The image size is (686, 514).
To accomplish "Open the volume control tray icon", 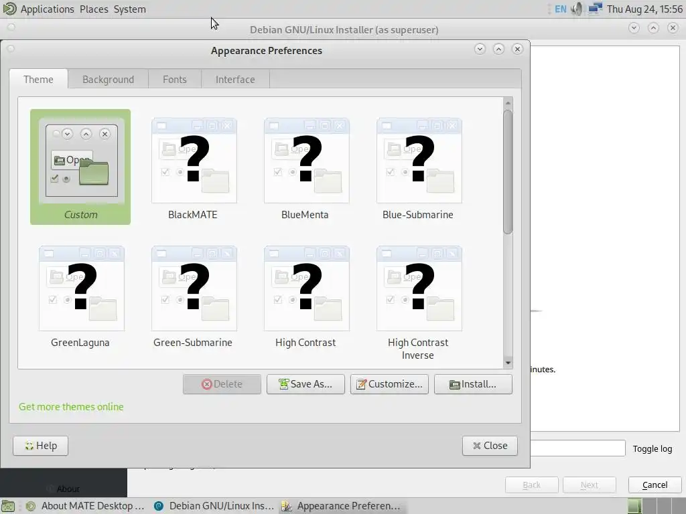I will 577,9.
